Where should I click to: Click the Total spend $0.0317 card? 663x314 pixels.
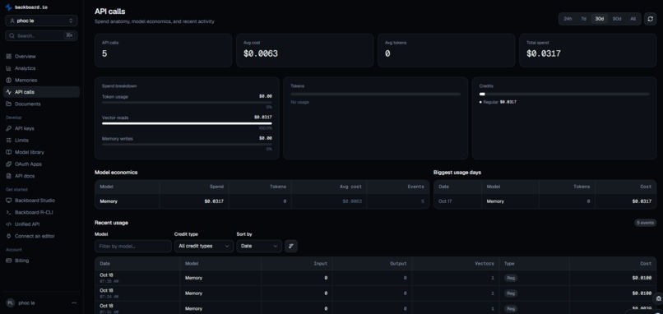click(588, 50)
